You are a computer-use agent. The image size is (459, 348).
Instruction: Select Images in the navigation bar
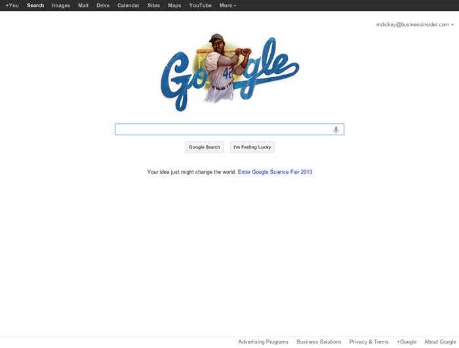pyautogui.click(x=61, y=5)
